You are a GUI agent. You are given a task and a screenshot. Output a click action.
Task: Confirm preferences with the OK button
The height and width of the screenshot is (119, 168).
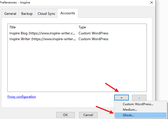(x=65, y=115)
